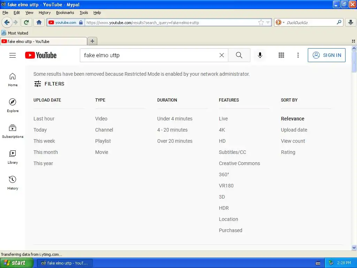Select the 'fake elmo uttp - YouTube' tab
The height and width of the screenshot is (268, 357).
43,41
